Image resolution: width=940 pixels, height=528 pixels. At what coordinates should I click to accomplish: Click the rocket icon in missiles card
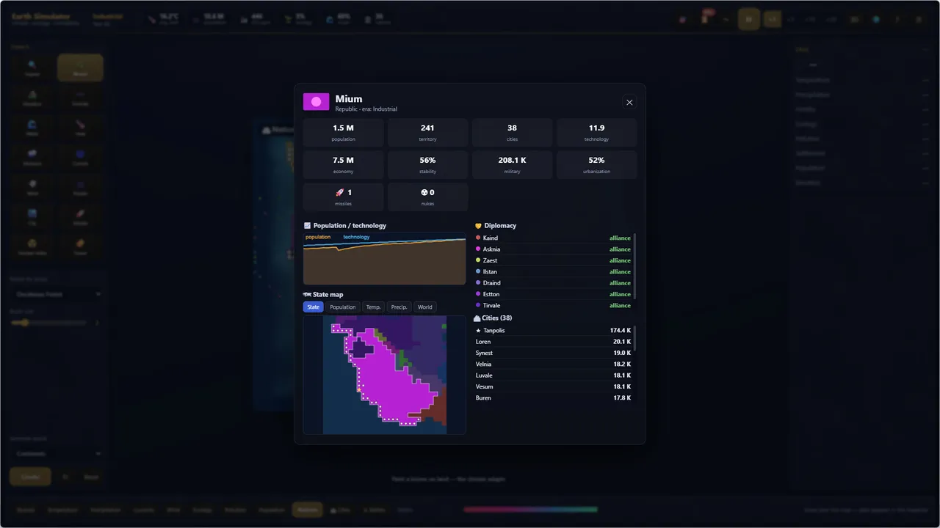339,193
